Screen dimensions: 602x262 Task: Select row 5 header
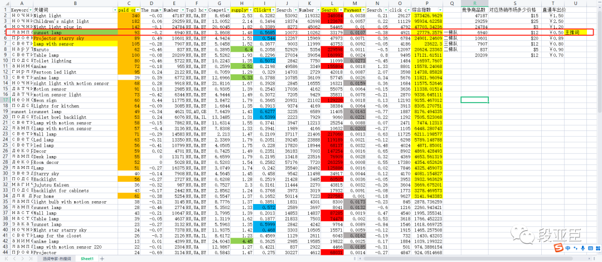4,33
